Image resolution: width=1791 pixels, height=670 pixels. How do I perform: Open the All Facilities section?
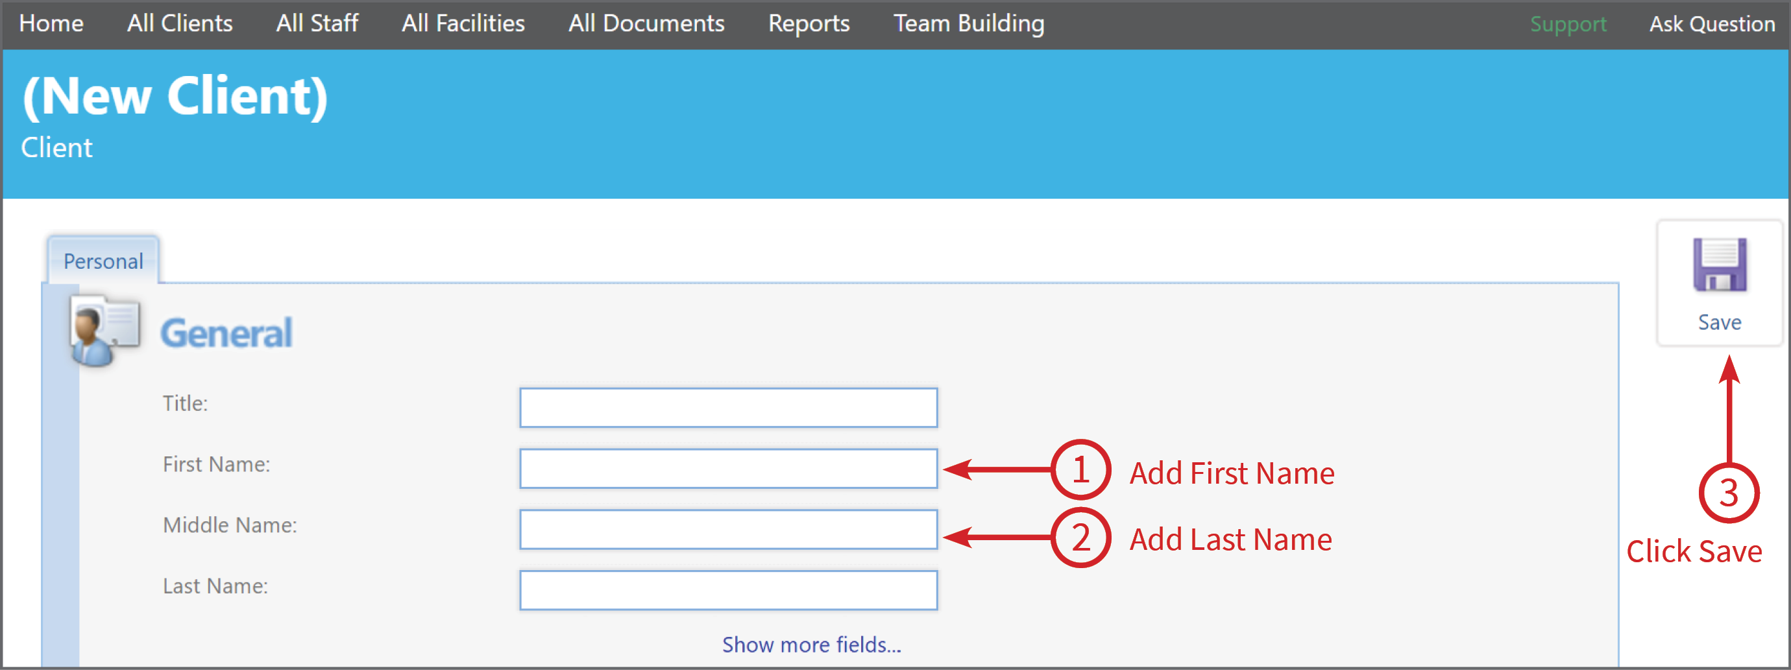click(462, 23)
